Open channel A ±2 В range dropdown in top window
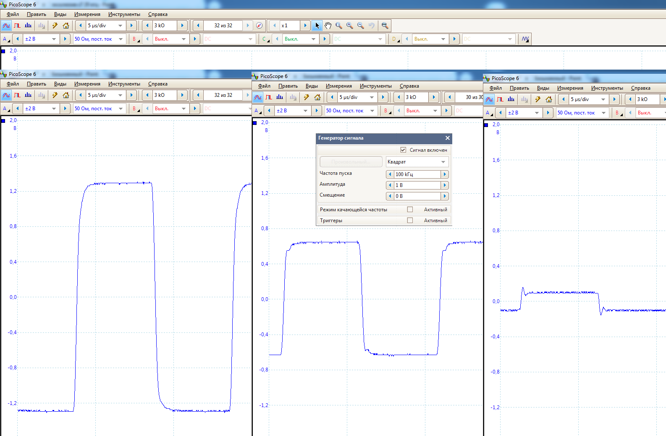This screenshot has width=666, height=436. pyautogui.click(x=54, y=39)
